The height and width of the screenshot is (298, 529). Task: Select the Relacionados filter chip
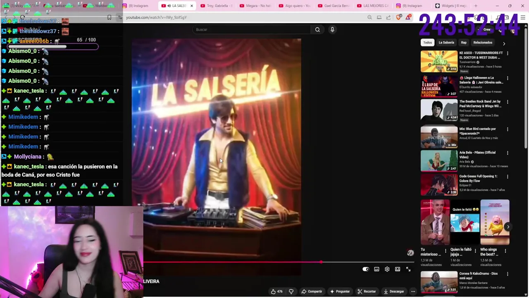coord(483,43)
